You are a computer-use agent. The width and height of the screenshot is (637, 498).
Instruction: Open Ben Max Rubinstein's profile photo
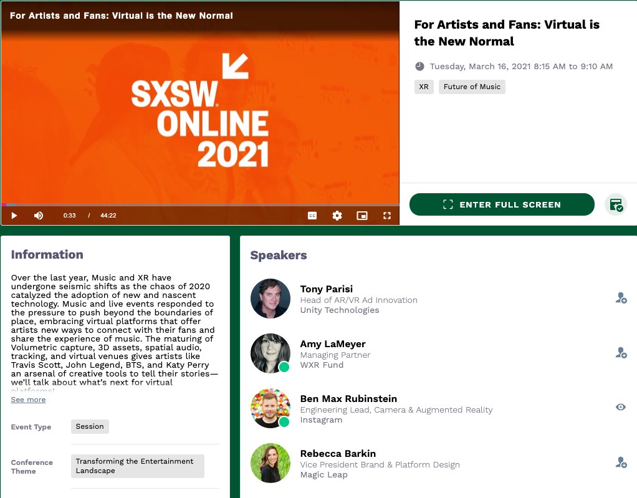tap(271, 408)
